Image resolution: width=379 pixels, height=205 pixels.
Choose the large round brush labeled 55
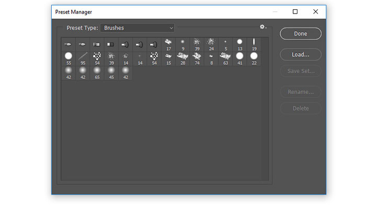point(68,59)
